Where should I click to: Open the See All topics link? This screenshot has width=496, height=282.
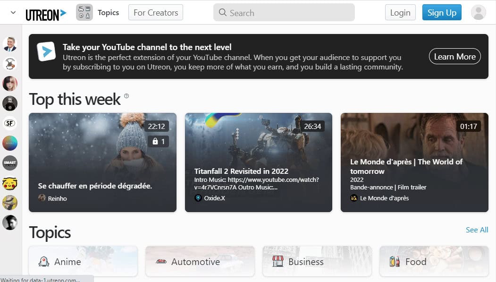(x=477, y=230)
